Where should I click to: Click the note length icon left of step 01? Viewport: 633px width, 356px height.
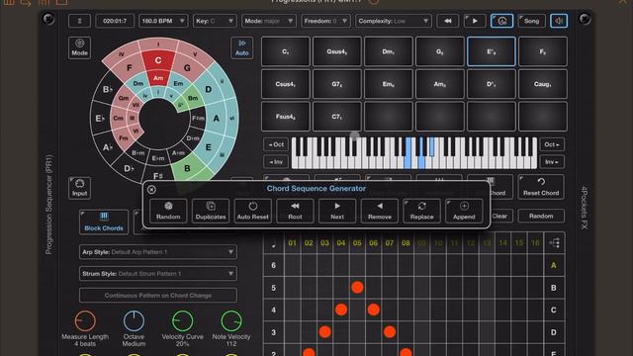[x=274, y=244]
